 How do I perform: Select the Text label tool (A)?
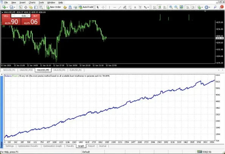point(135,7)
